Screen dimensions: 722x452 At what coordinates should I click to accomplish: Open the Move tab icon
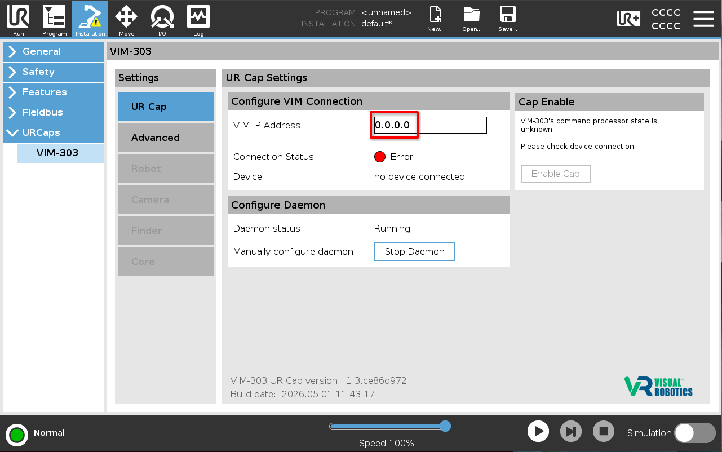tap(126, 19)
